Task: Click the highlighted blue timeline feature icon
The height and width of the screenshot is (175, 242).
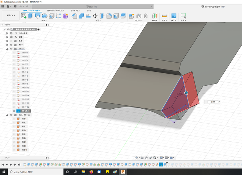Action: point(161,164)
